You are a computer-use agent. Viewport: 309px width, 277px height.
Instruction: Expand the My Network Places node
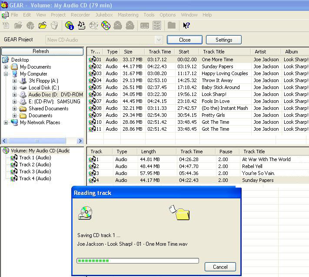[6, 122]
